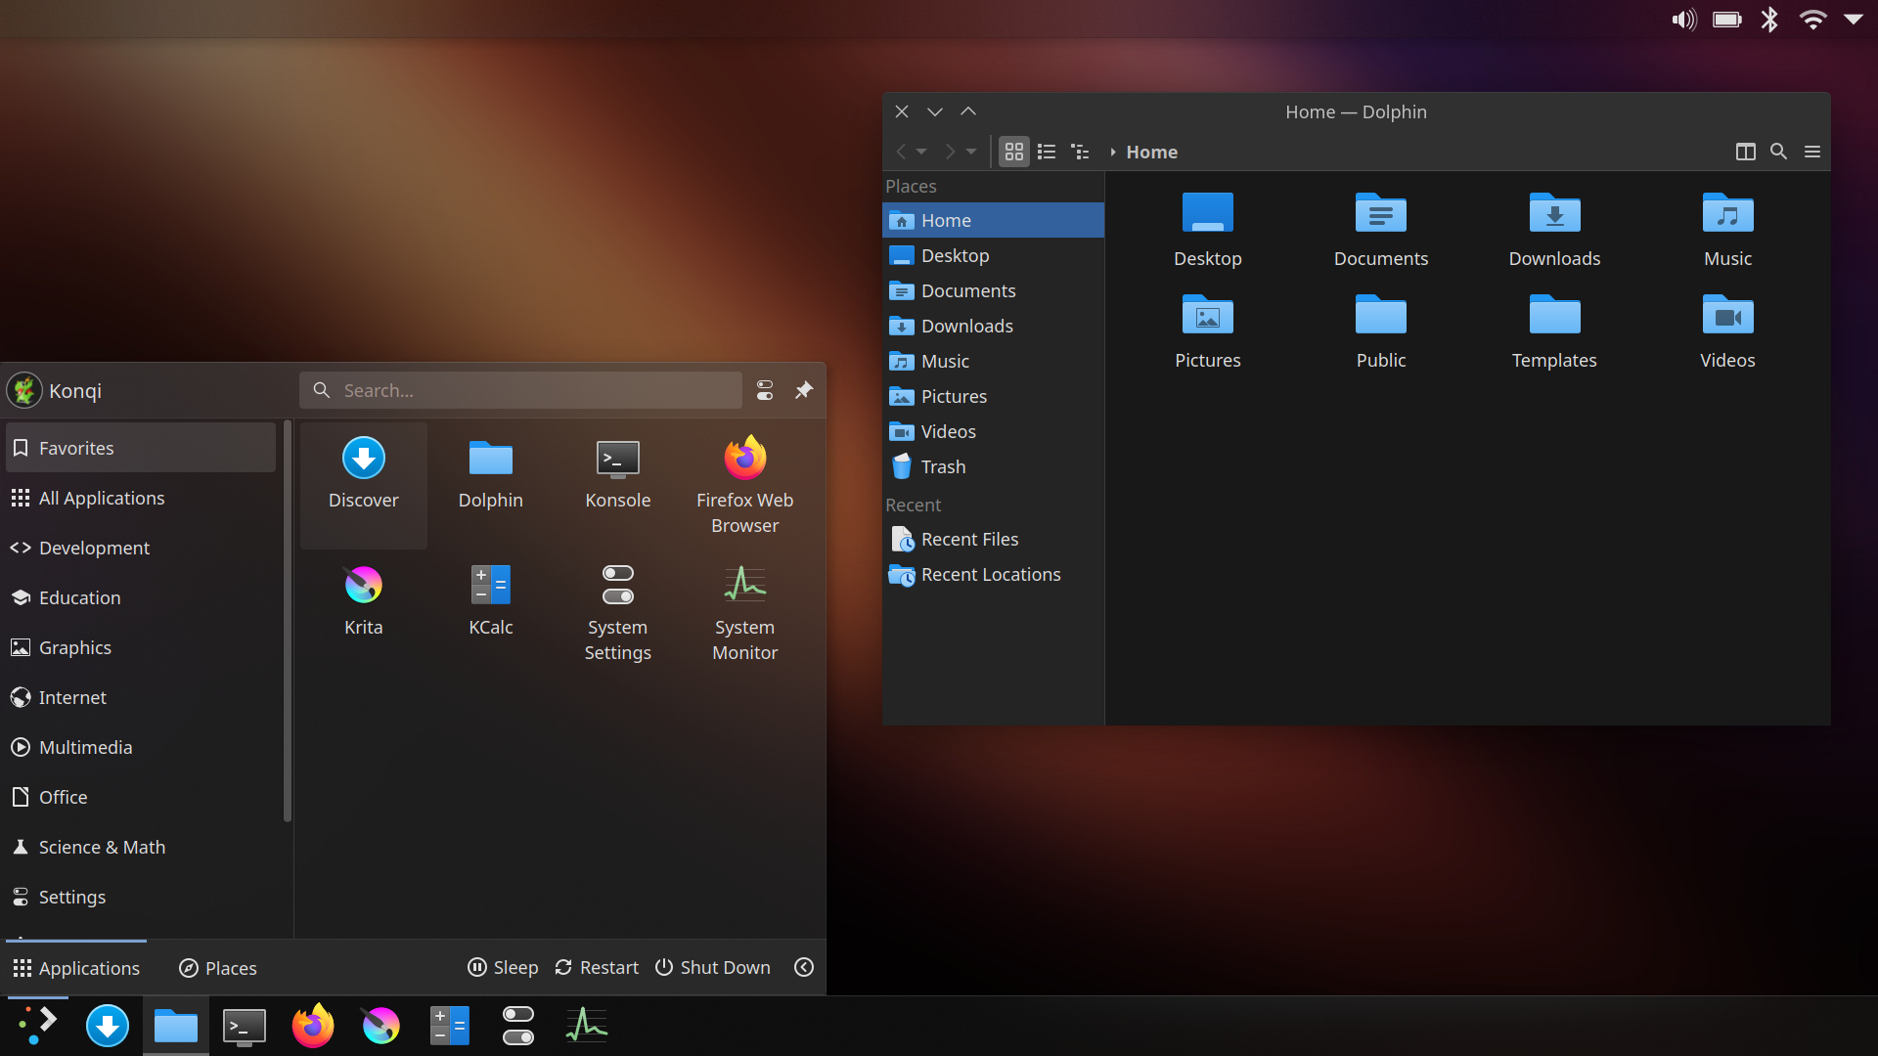
Task: Pin the application launcher open
Action: [804, 390]
